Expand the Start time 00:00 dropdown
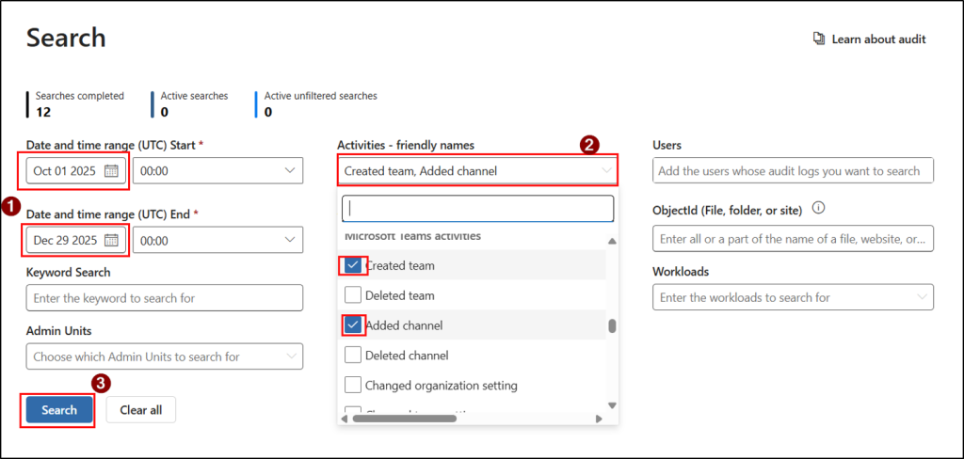 (288, 171)
